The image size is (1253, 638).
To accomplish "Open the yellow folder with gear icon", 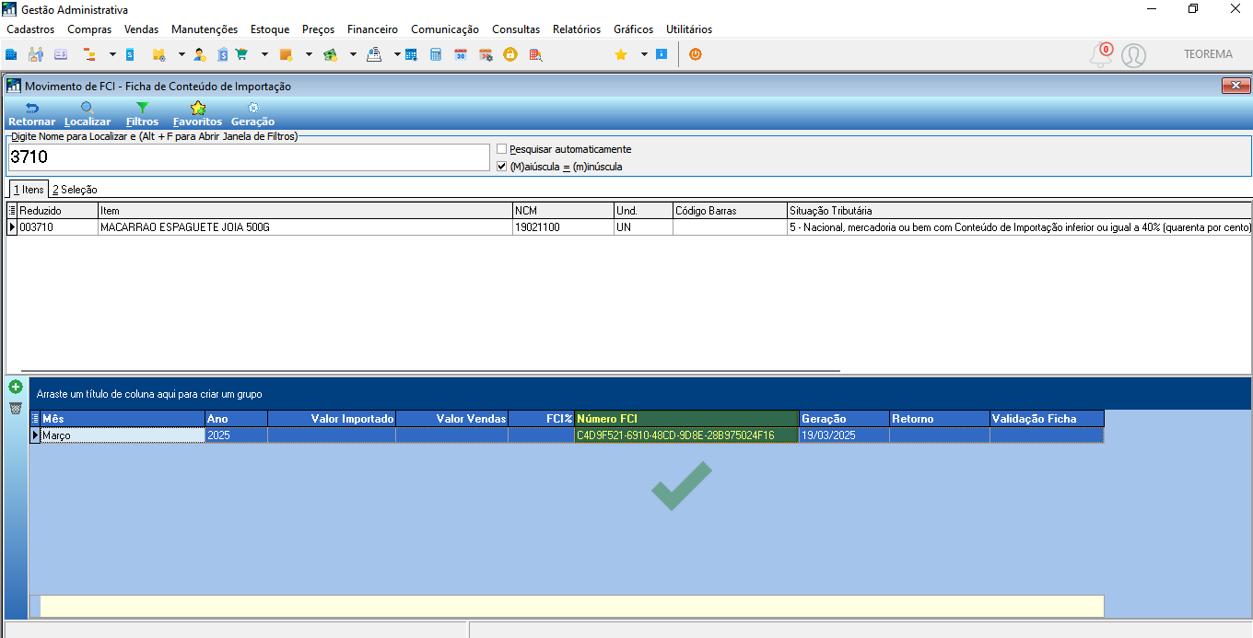I will click(x=158, y=54).
